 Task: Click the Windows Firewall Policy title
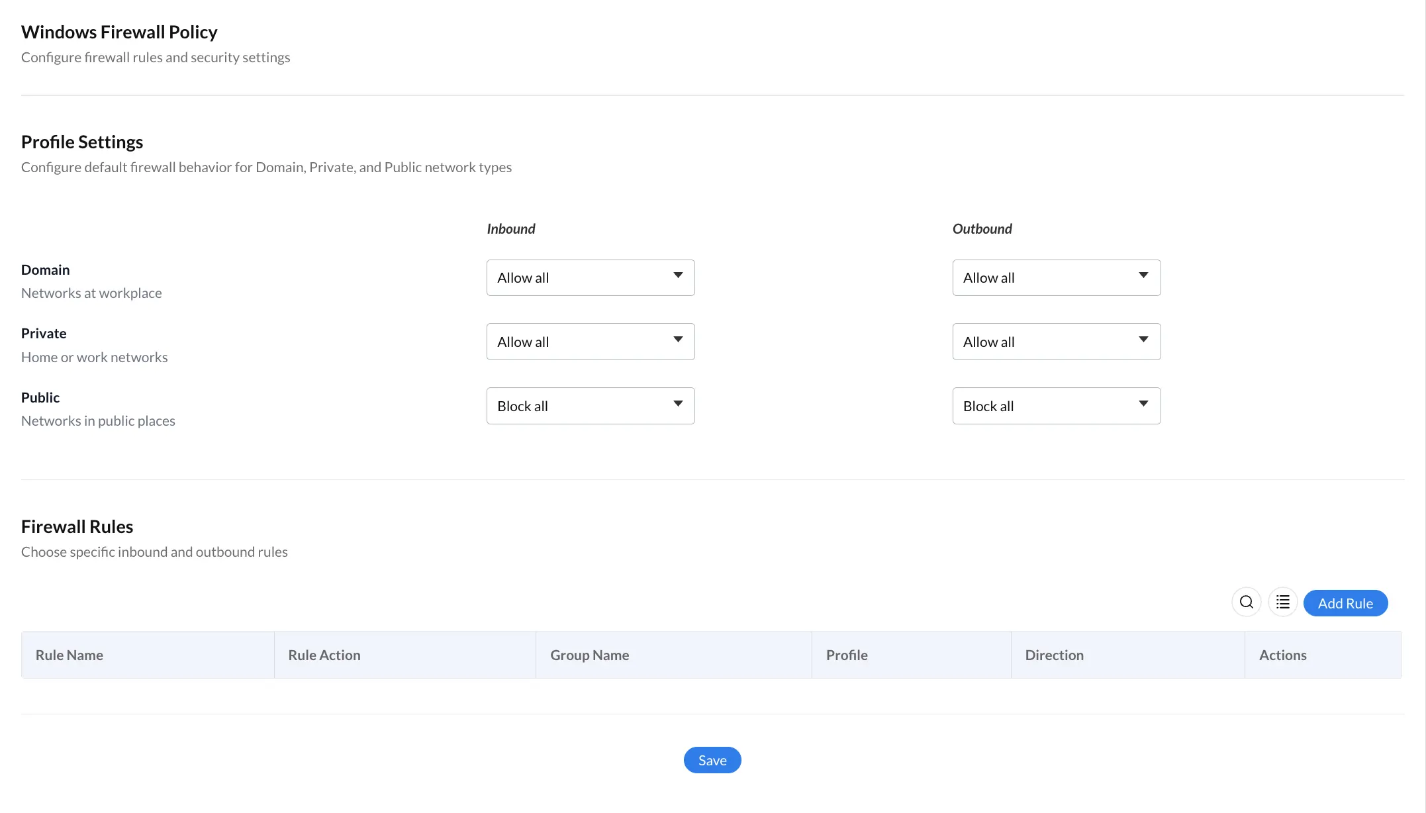119,32
